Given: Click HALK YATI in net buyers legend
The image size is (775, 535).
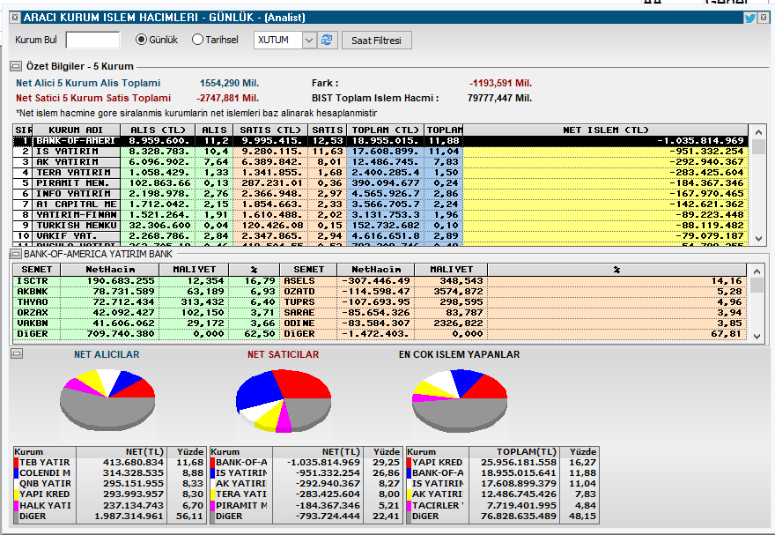Looking at the screenshot, I should [x=45, y=505].
